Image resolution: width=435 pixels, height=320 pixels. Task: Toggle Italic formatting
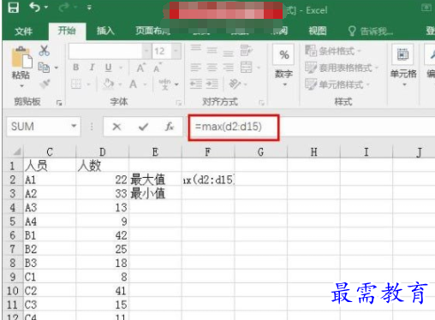tap(92, 68)
